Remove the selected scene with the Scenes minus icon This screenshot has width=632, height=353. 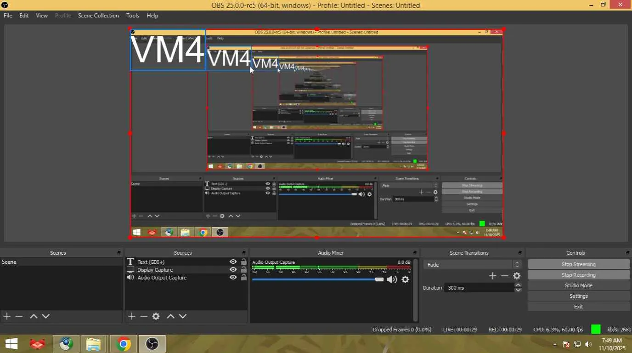click(19, 316)
